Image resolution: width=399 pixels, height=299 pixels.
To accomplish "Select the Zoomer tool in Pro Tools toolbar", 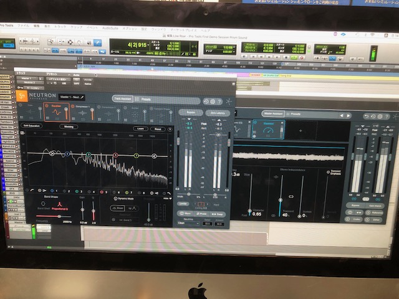I will [50, 42].
